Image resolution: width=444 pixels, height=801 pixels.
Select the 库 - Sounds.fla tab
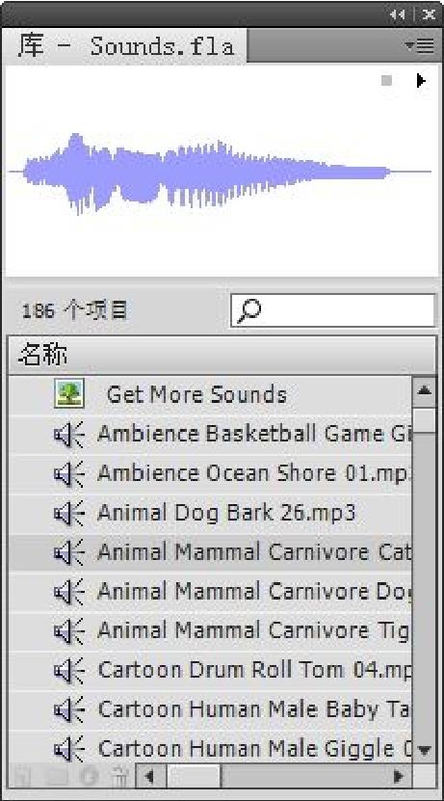(x=125, y=46)
